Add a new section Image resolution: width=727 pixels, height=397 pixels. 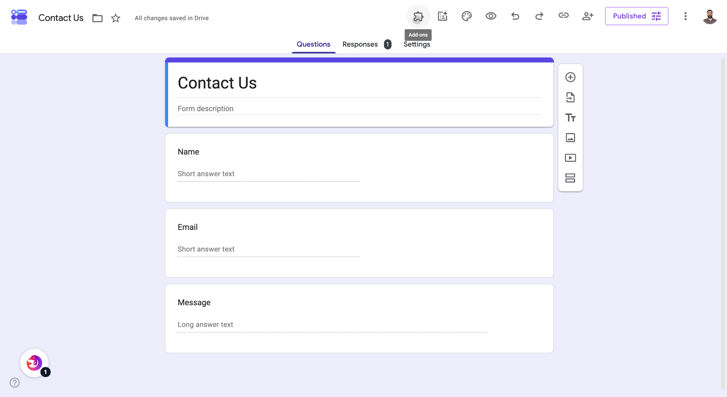click(570, 178)
